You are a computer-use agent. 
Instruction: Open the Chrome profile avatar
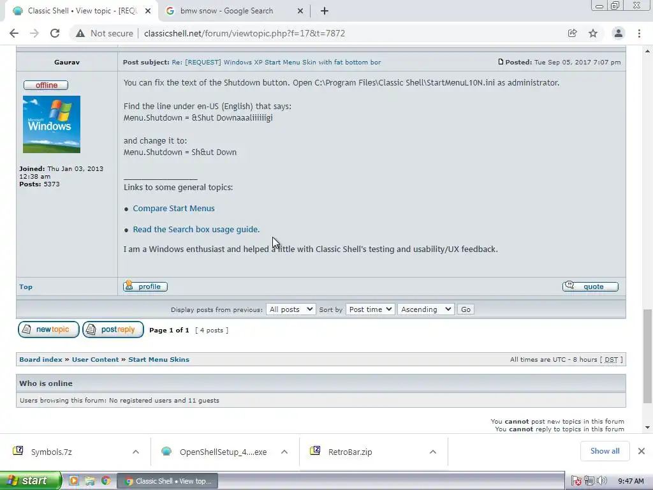619,33
